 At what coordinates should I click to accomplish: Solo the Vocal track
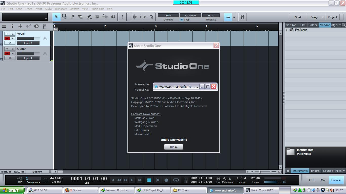(12, 34)
